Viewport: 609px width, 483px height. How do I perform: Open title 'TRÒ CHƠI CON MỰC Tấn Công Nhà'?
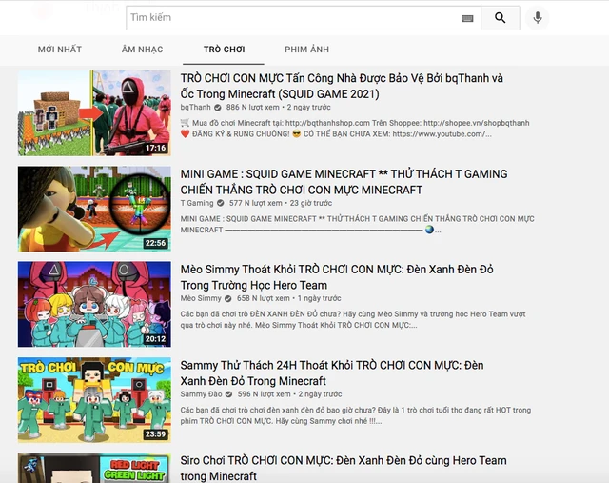[342, 86]
